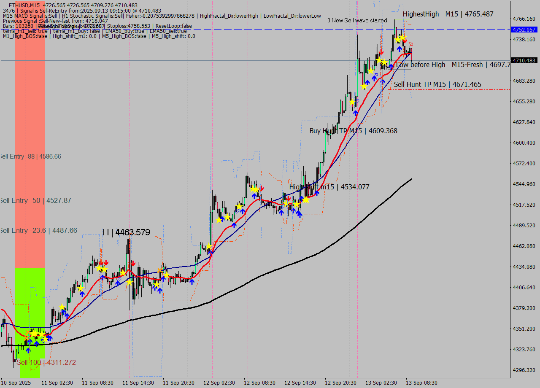Click the 4463.579 price label above spike
540x388 pixels.
tap(126, 232)
